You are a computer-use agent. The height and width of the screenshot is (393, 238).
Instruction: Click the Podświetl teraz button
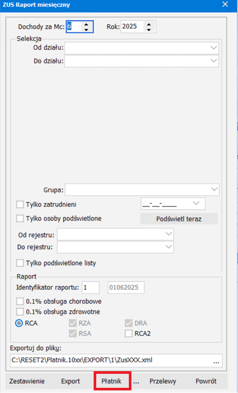point(179,219)
